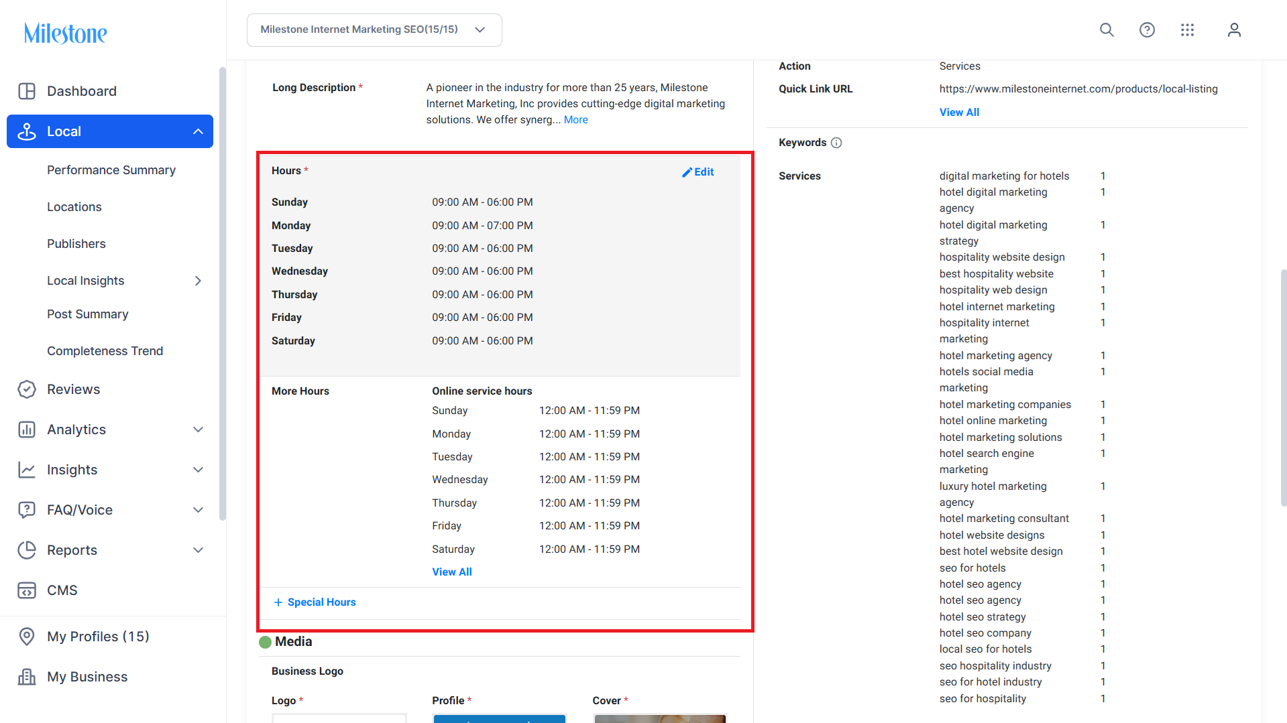This screenshot has height=723, width=1287.
Task: Click the Local map pin icon
Action: pos(27,131)
